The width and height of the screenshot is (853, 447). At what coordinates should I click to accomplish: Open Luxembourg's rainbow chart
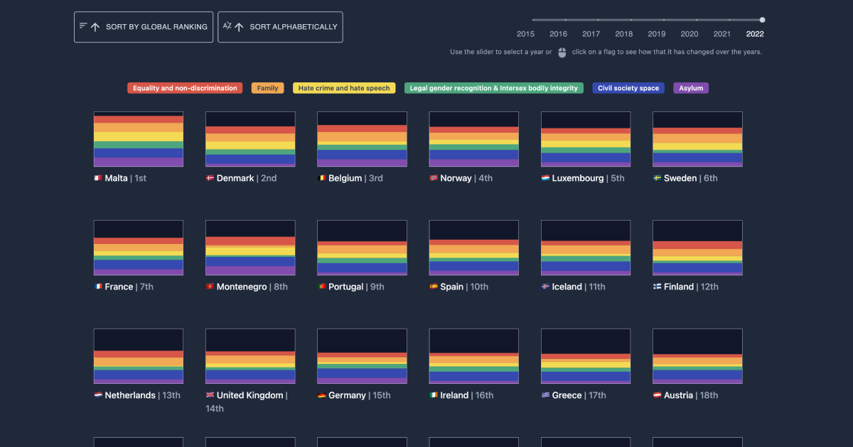586,139
